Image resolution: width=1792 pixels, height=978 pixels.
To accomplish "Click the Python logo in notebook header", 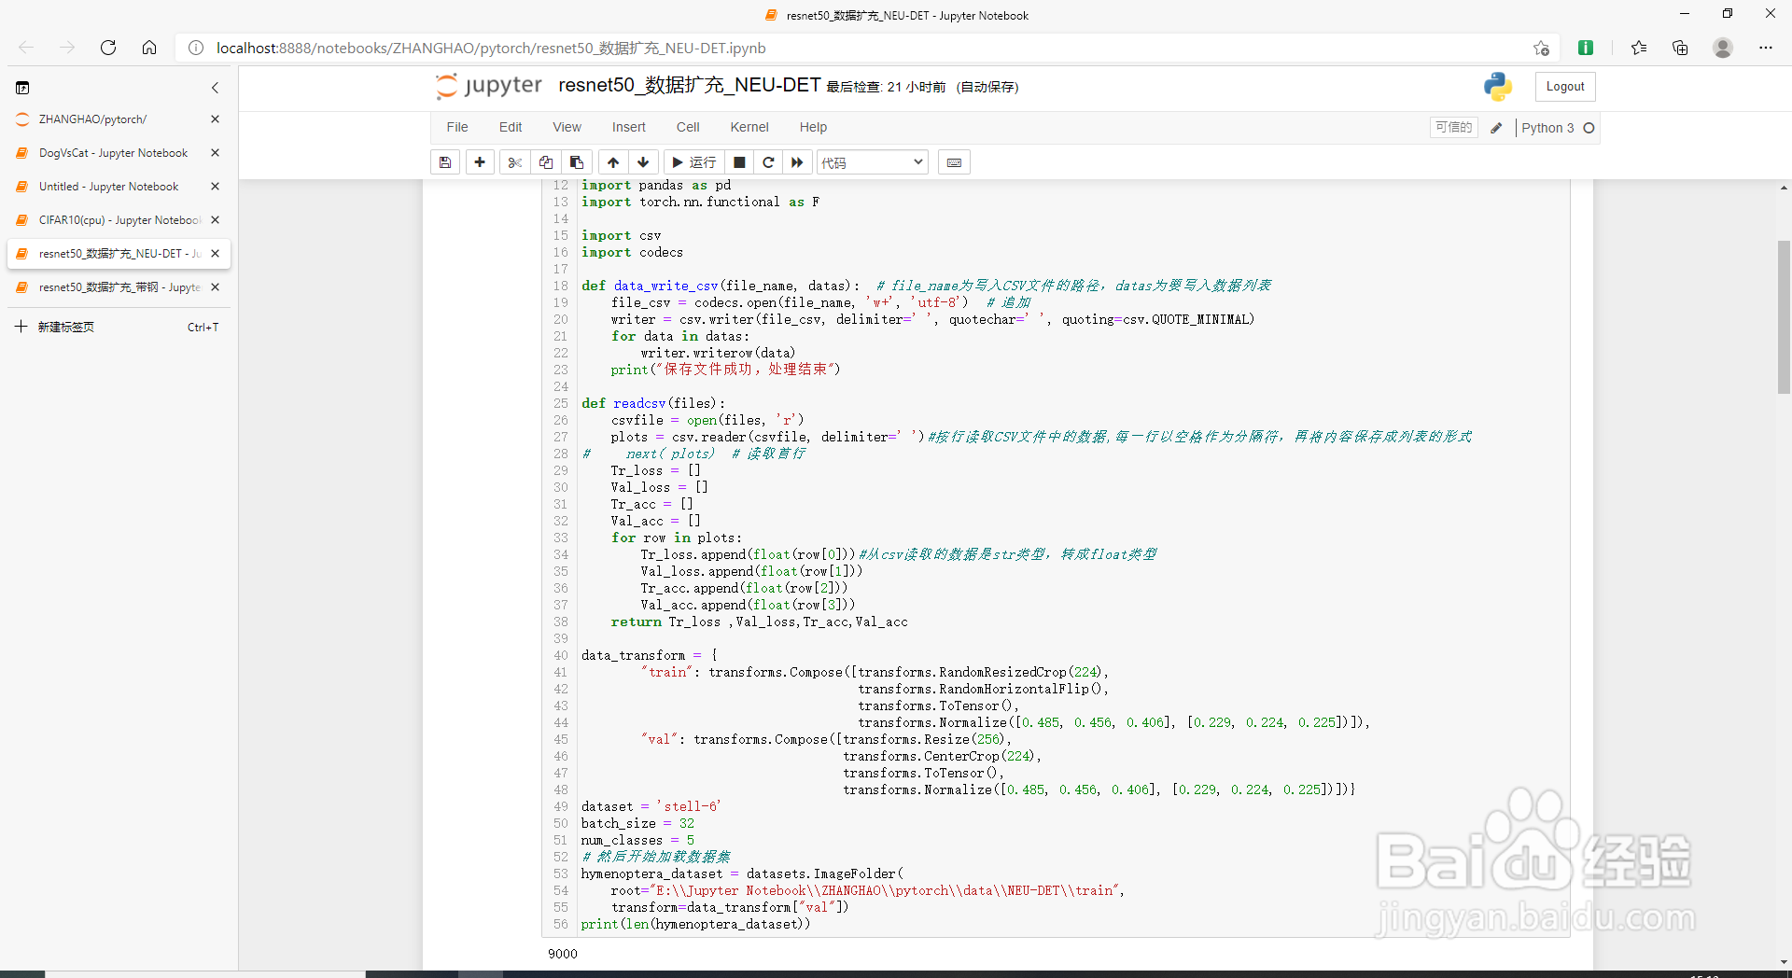I will coord(1498,87).
